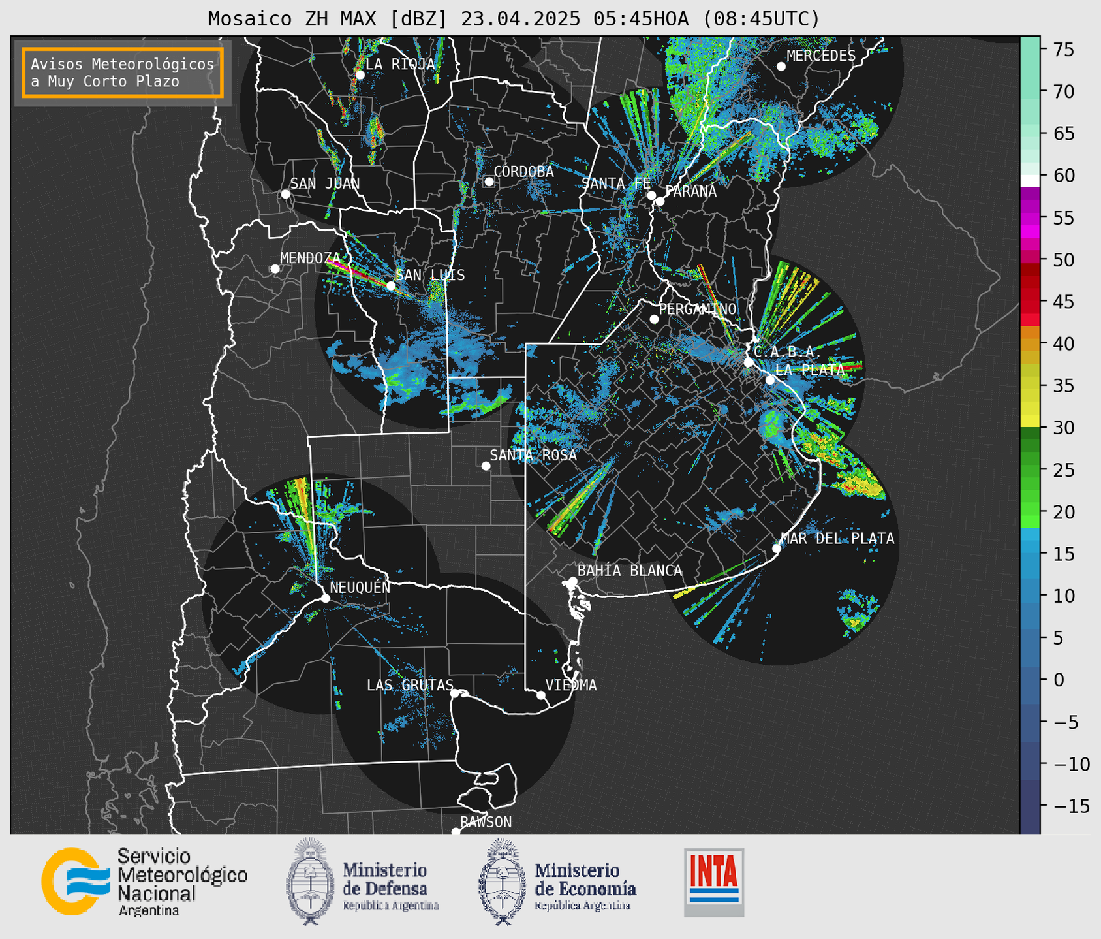Screen dimensions: 1101x939
Task: Click the PERGAMINO city marker dot
Action: pos(654,319)
